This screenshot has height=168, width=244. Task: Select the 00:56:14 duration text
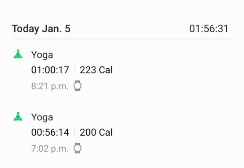coord(50,132)
